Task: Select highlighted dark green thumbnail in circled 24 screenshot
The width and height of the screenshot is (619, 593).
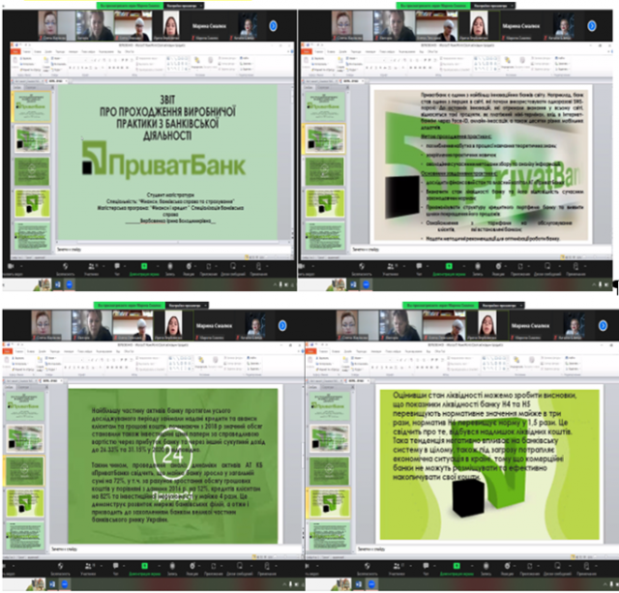Action: point(24,470)
